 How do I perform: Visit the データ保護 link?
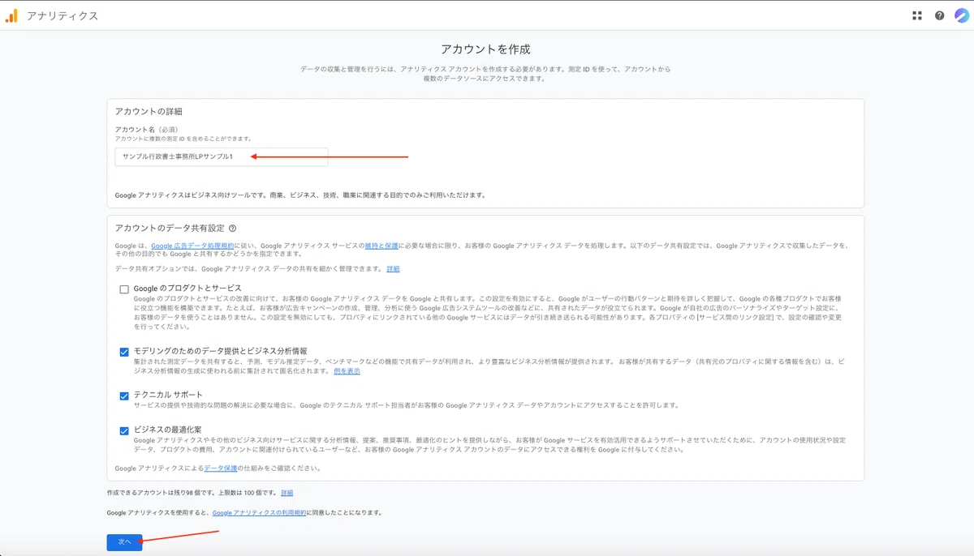tap(220, 468)
